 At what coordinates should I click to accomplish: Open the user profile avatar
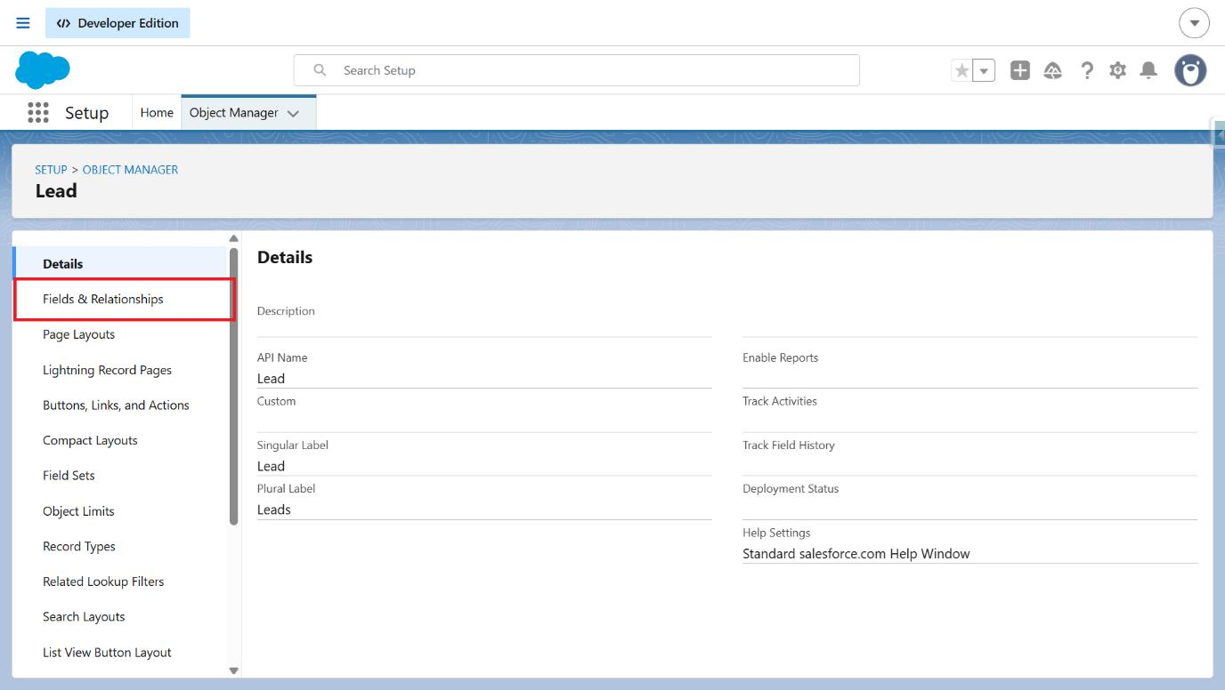click(x=1190, y=70)
